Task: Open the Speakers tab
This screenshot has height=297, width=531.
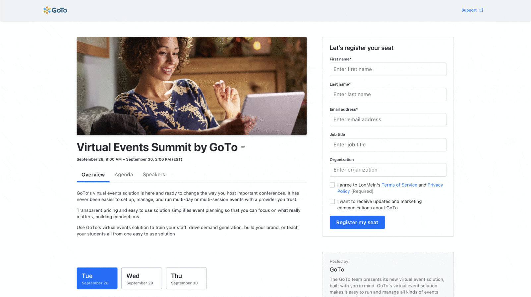Action: click(154, 175)
